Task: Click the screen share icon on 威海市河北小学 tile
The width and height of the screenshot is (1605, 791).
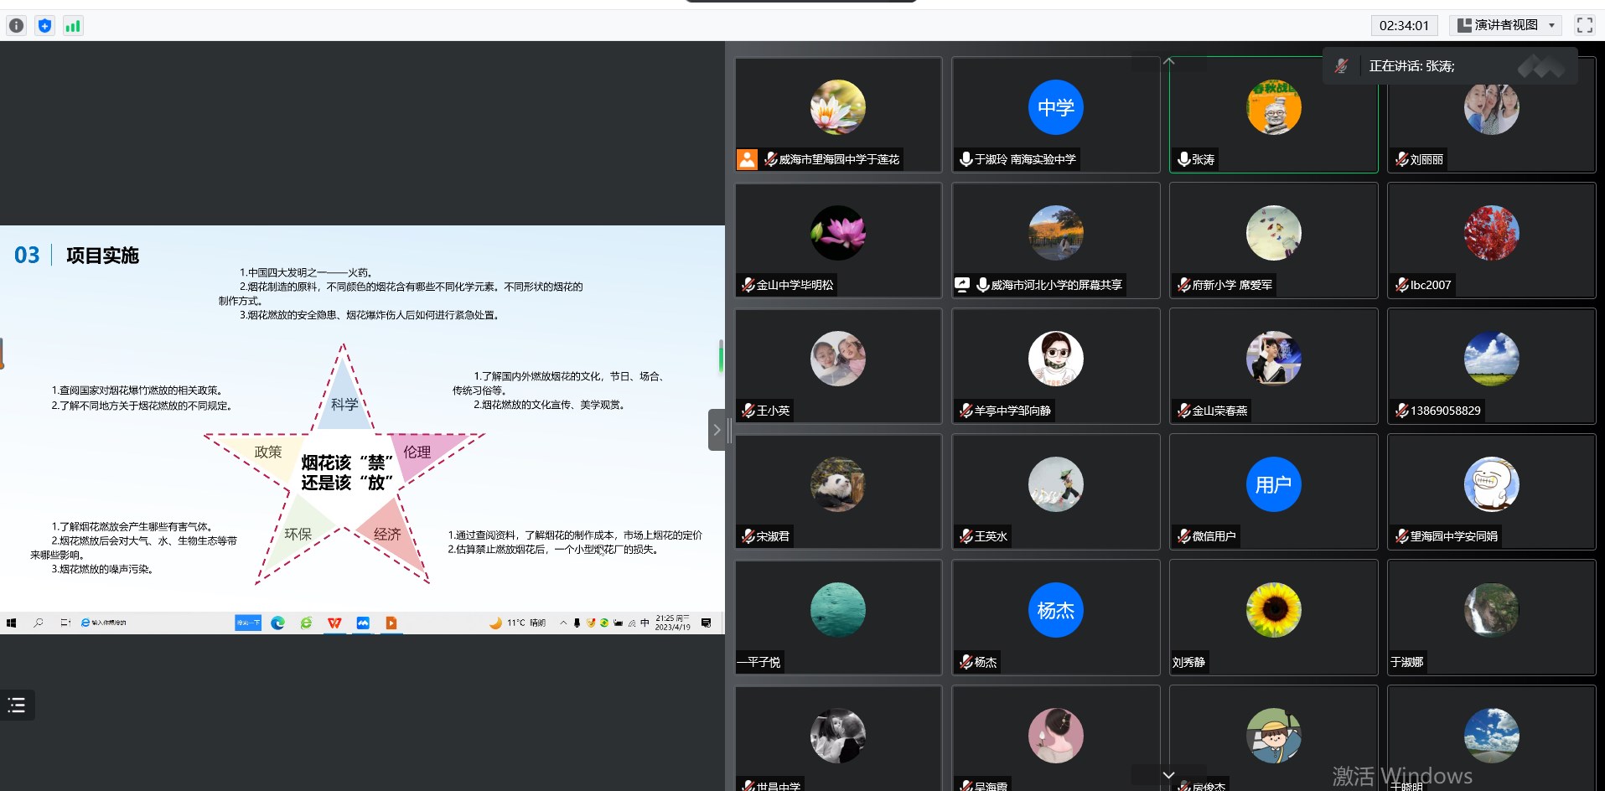Action: [962, 285]
